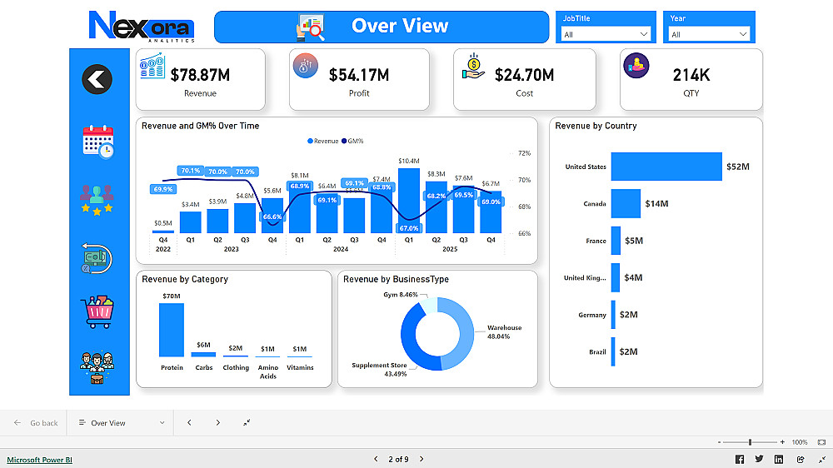Expand the JobTitle filter dropdown
This screenshot has width=833, height=468.
(606, 34)
